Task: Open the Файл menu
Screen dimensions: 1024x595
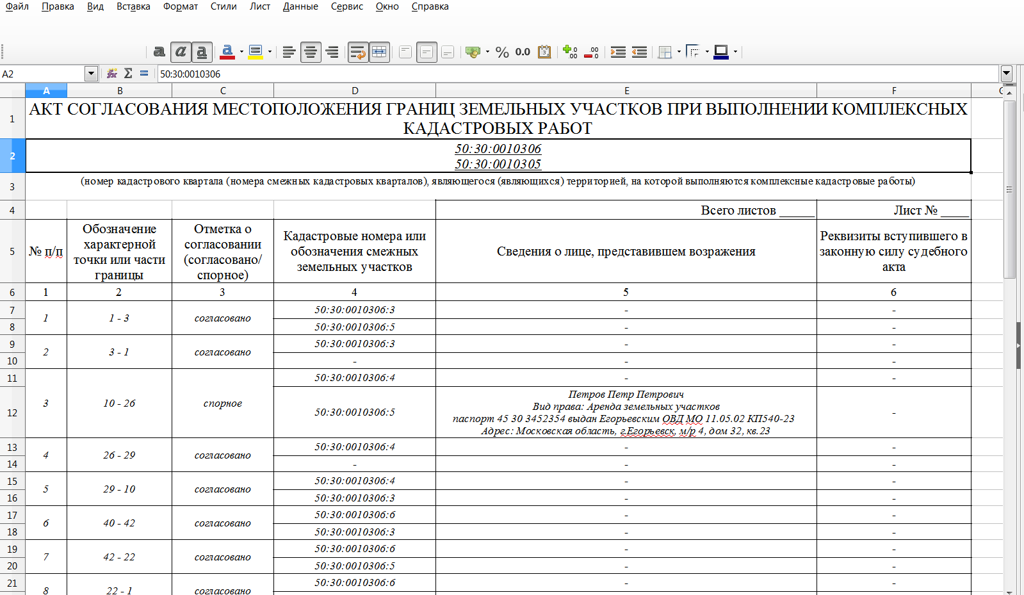Action: [x=17, y=6]
